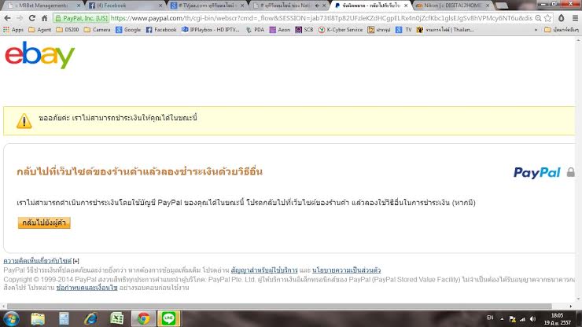Image resolution: width=582 pixels, height=327 pixels.
Task: Click the volume icon in system tray
Action: (x=533, y=319)
